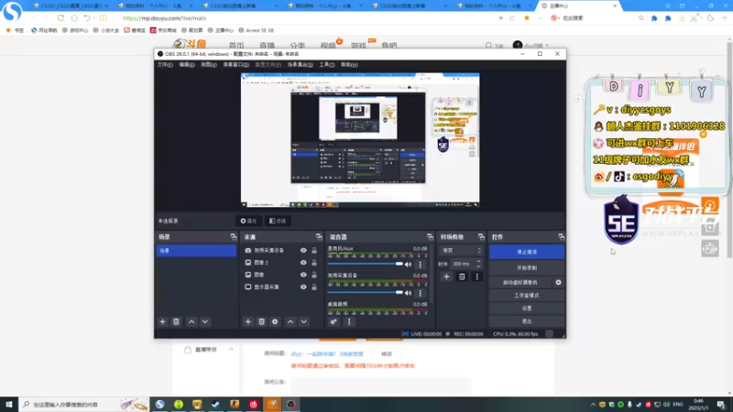The image size is (733, 412).
Task: Move scene down in the 场景 panel
Action: coord(204,321)
